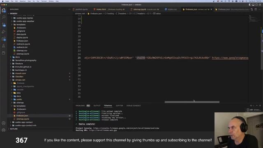
Task: Click the simsec.net breadcrumb segment
Action: (x=80, y=14)
